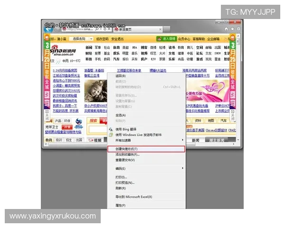The width and height of the screenshot is (285, 228).
Task: Click the IE back arrow button
Action: 48,29
